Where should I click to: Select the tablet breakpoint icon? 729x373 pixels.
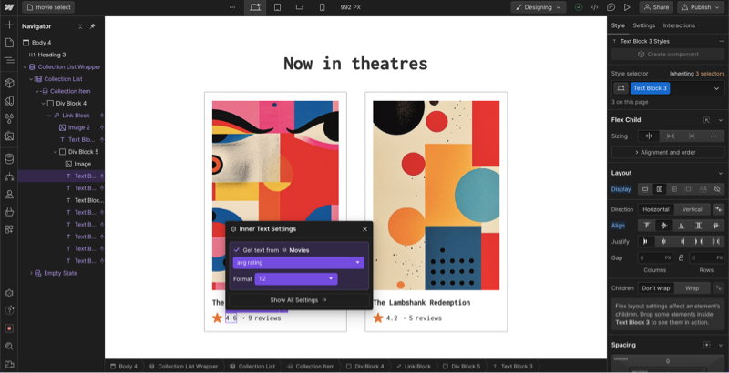[277, 7]
